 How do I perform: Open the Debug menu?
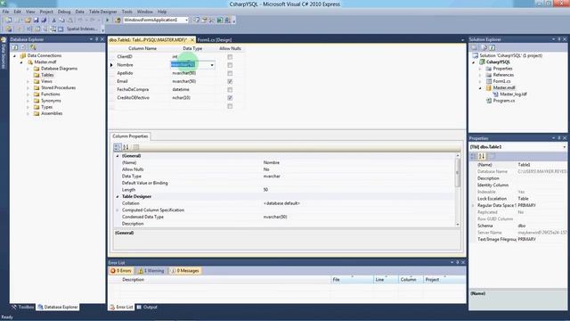(x=64, y=12)
